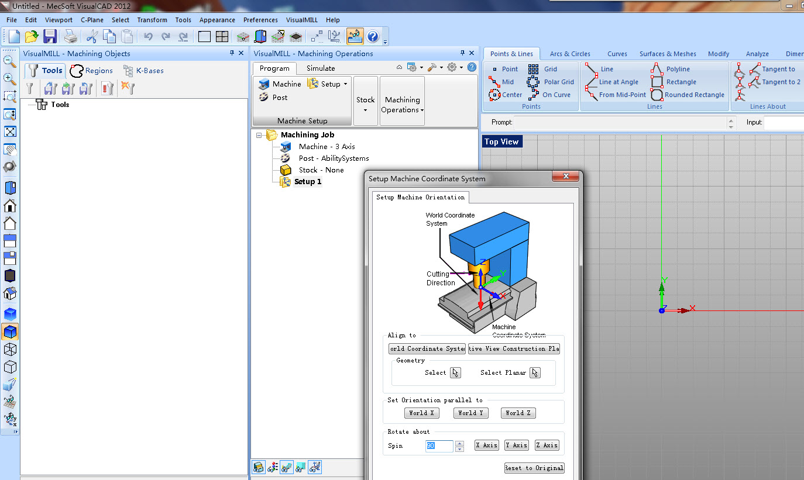Open the Stock dropdown menu
804x480 pixels.
366,101
